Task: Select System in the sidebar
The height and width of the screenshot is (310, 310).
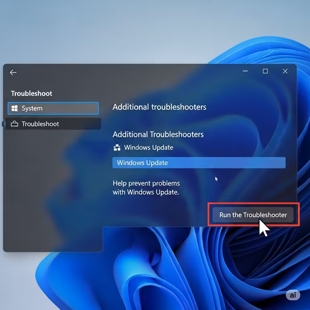Action: click(x=53, y=108)
